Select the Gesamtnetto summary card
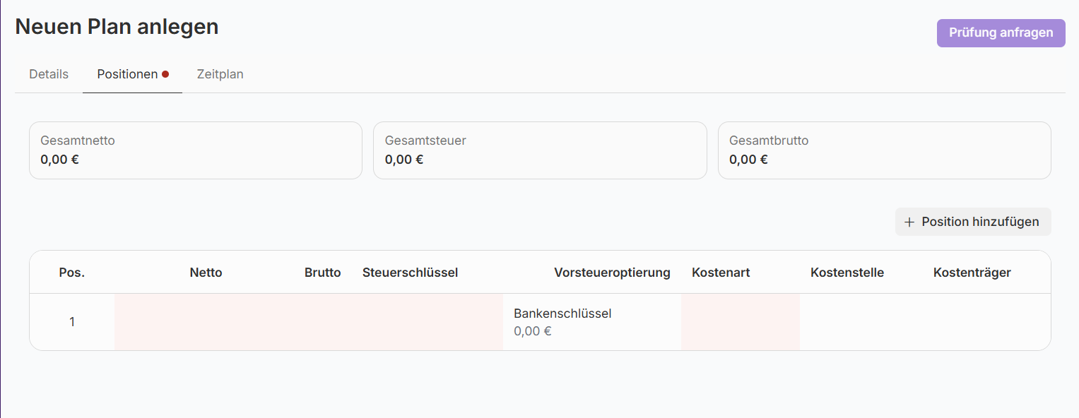 (x=195, y=150)
